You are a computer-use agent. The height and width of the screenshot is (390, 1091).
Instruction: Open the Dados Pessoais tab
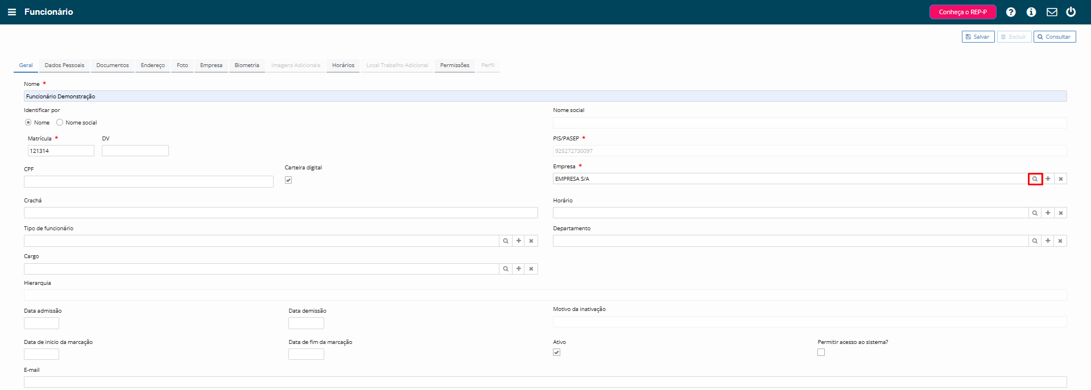point(64,65)
